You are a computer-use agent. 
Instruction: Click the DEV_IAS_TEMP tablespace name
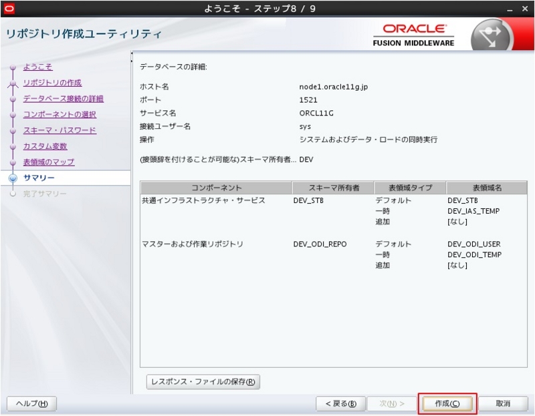tap(473, 211)
